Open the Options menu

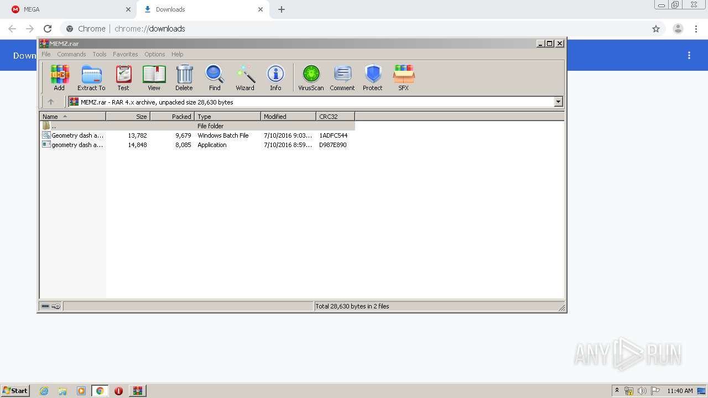(x=155, y=54)
